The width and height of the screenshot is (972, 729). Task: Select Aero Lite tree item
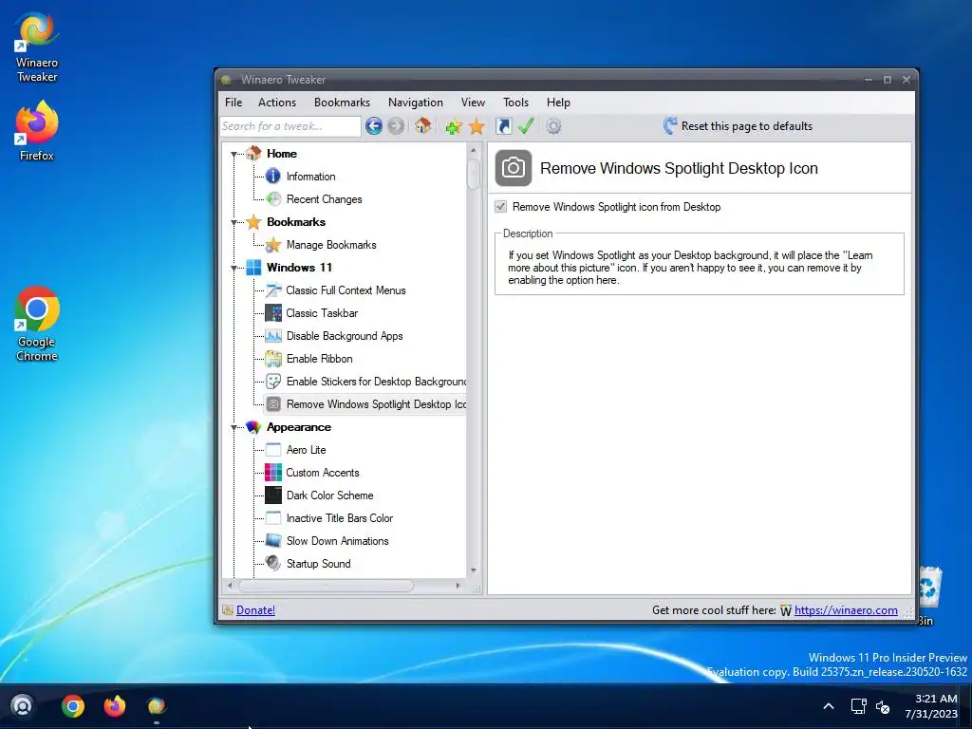pos(306,449)
